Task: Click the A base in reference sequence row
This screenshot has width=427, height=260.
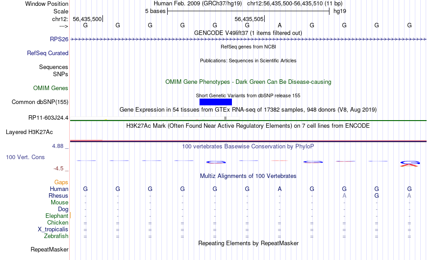Action: pyautogui.click(x=280, y=25)
